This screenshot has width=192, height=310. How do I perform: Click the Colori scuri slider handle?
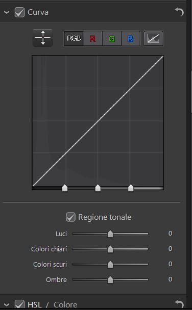pos(110,264)
